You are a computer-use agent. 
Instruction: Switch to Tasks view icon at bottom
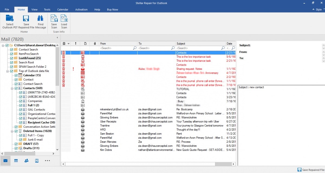[x=37, y=161]
